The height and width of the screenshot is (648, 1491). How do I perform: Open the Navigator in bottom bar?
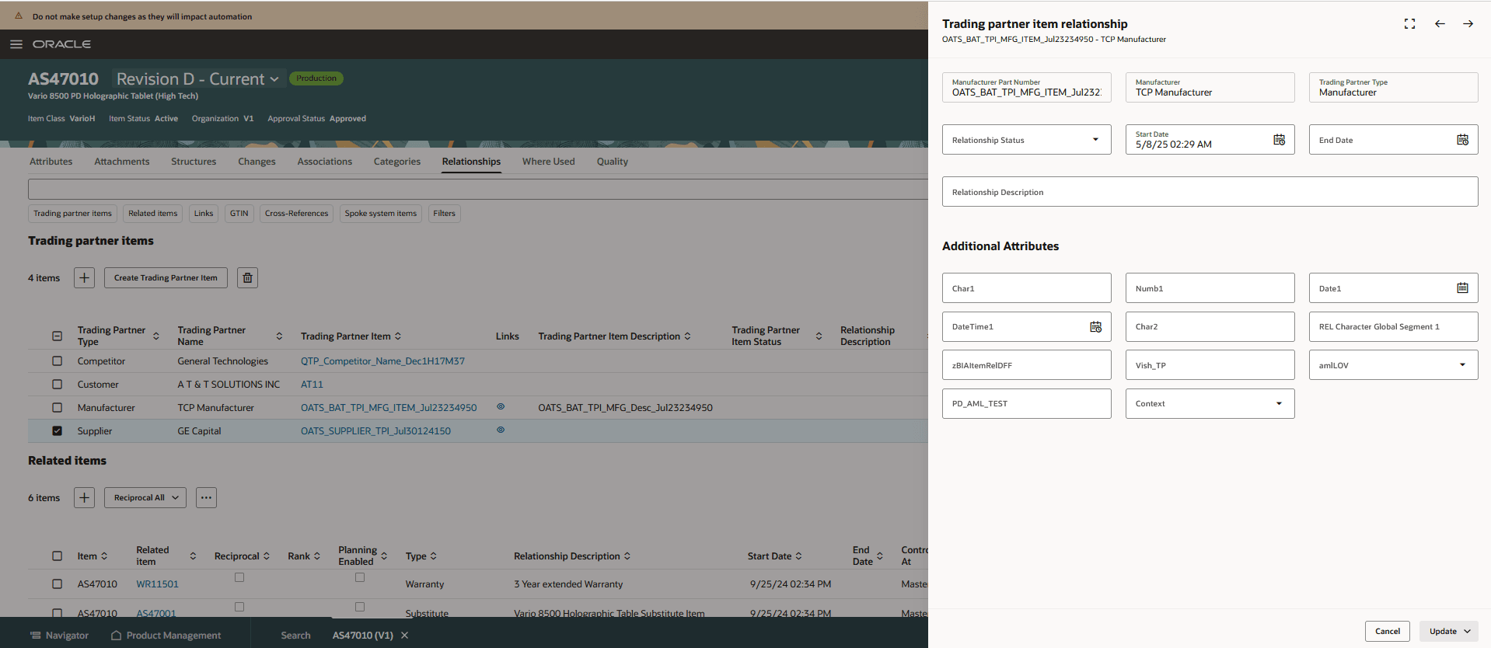59,635
